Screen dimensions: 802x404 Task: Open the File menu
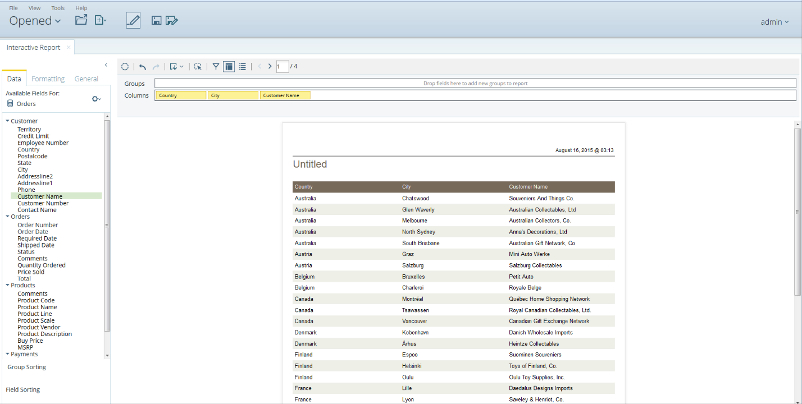pos(13,8)
